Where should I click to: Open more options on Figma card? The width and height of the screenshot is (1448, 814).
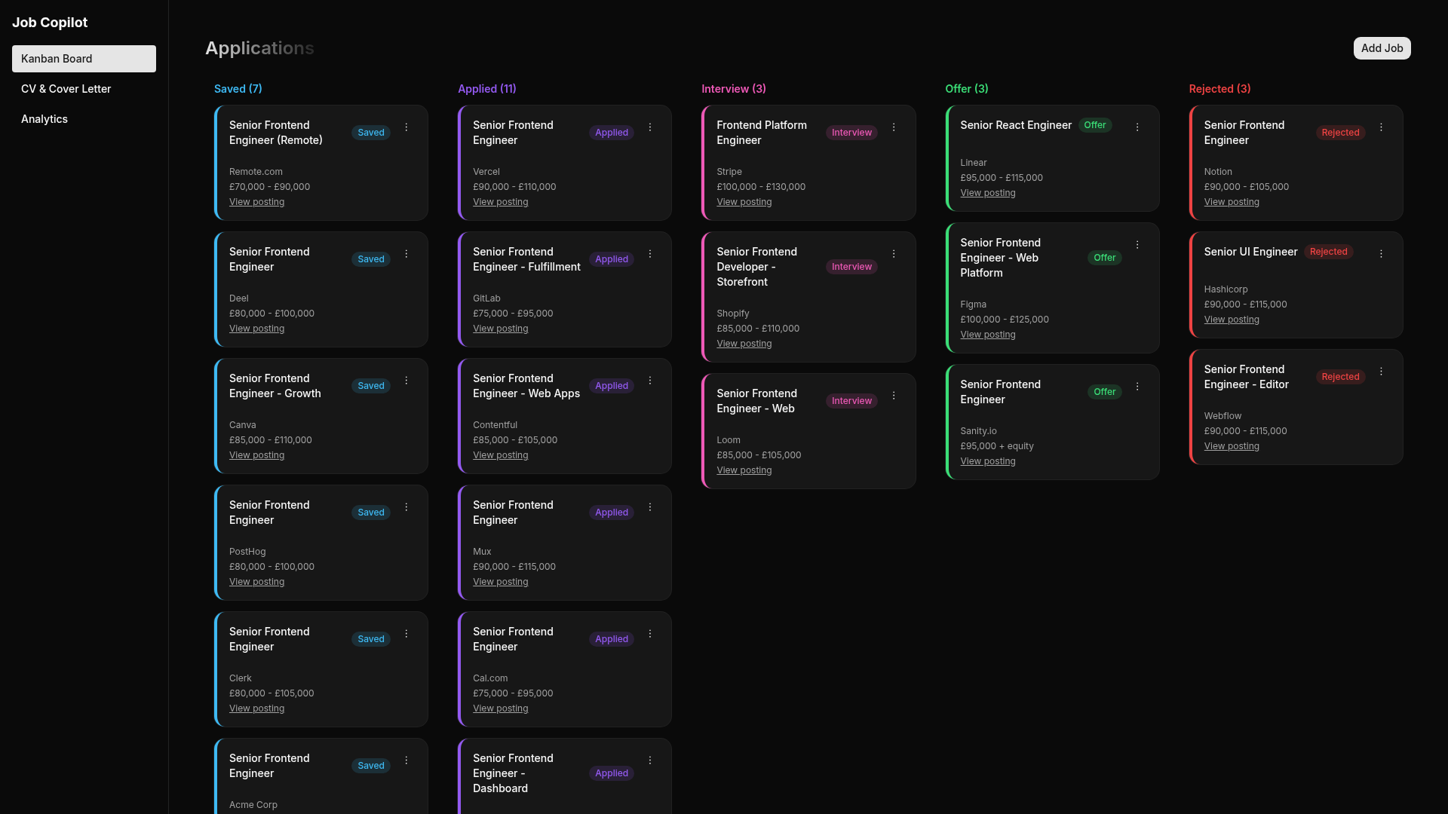pyautogui.click(x=1137, y=245)
